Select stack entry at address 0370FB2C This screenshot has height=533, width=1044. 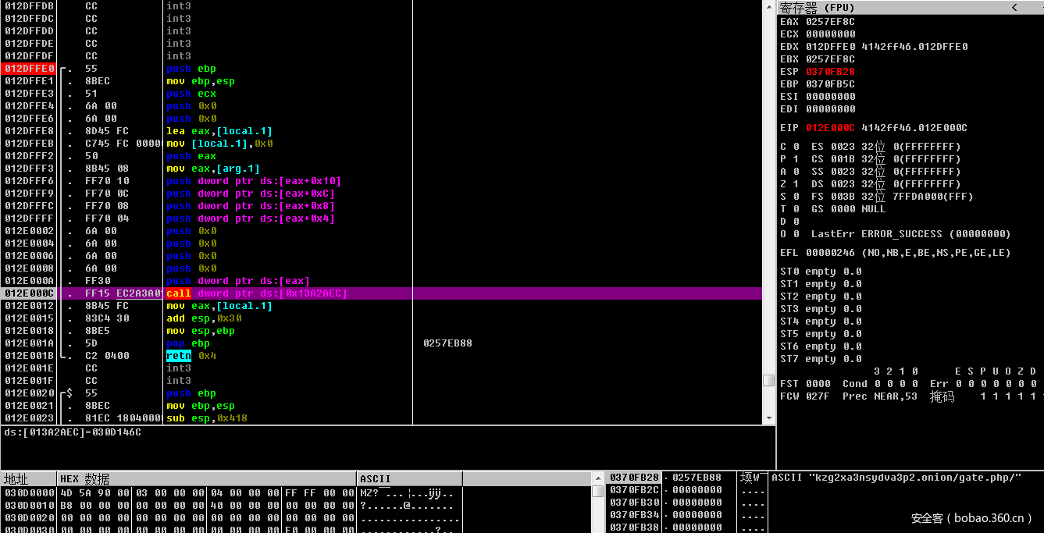[x=634, y=490]
